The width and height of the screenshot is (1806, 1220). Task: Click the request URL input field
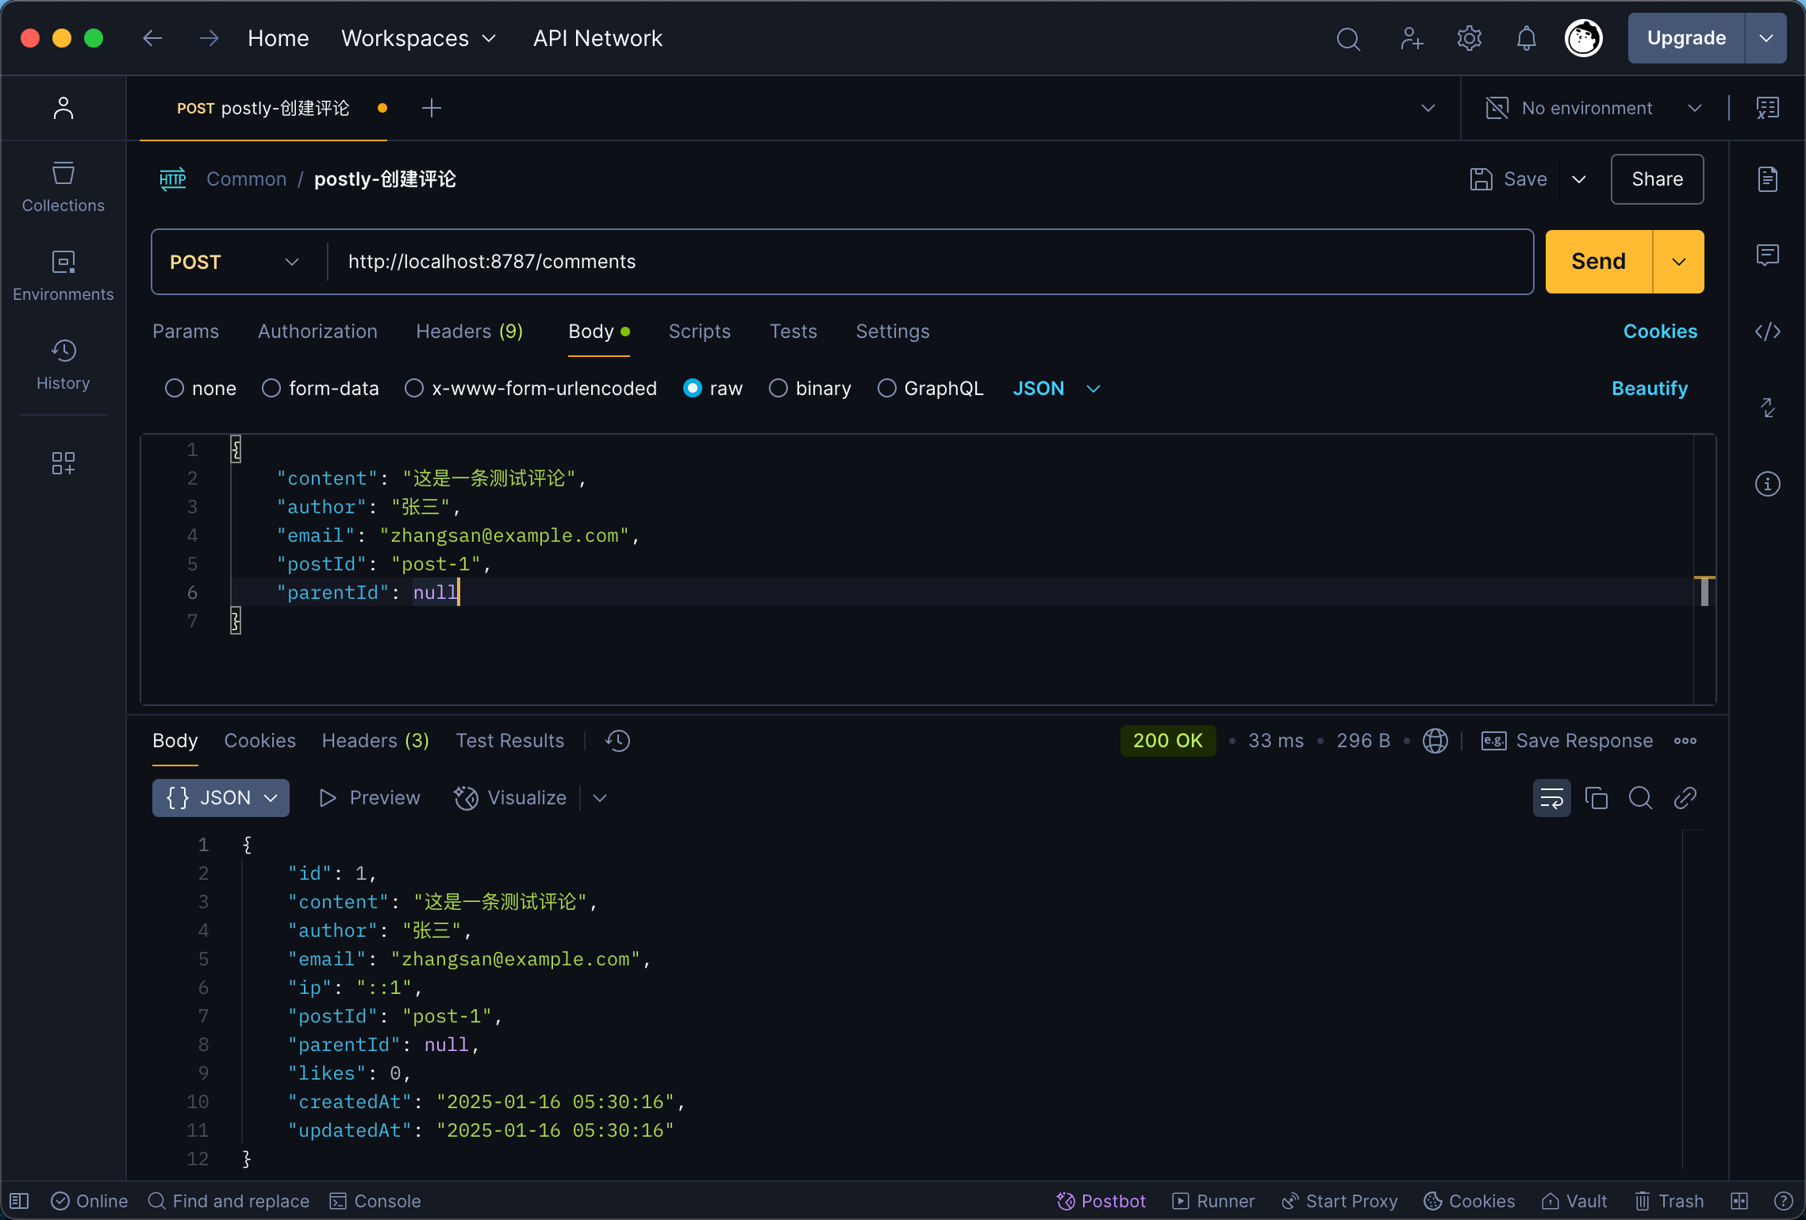(928, 262)
